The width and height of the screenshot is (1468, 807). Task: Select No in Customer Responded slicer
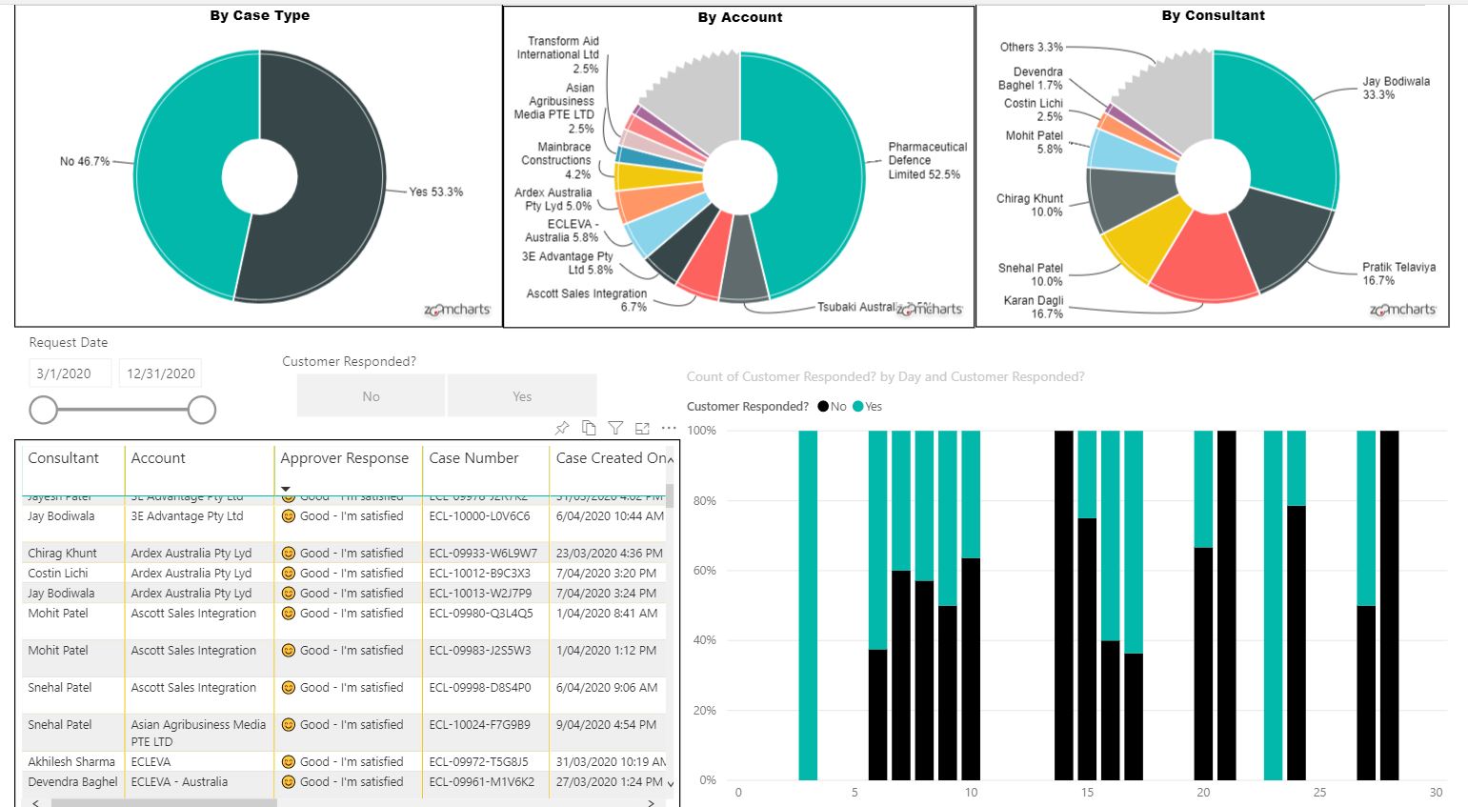[371, 396]
